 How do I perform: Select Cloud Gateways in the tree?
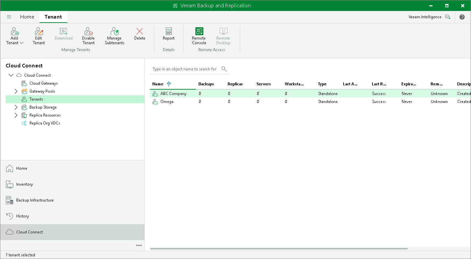[x=43, y=83]
